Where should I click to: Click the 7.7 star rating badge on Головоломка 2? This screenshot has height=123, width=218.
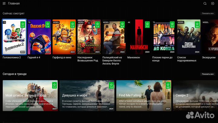coord(23,25)
